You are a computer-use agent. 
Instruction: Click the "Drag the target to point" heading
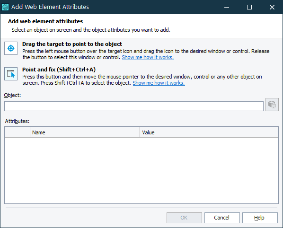pyautogui.click(x=72, y=44)
